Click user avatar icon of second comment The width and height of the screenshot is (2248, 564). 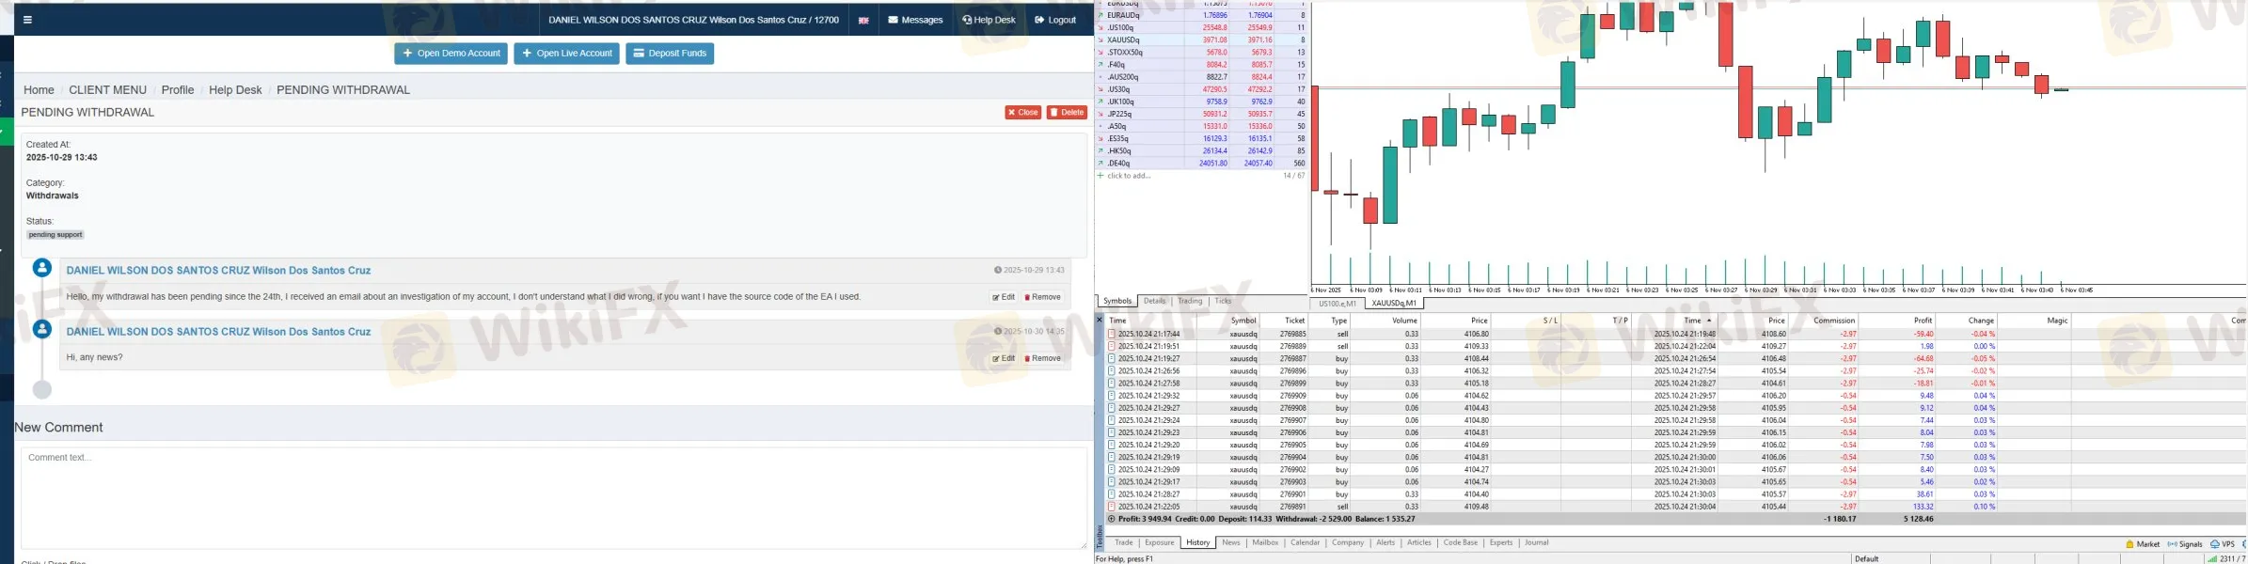(x=42, y=329)
